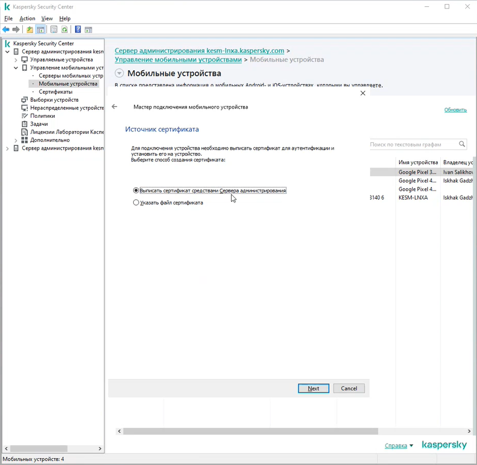
Task: Open the Справка dropdown arrow
Action: tap(412, 445)
